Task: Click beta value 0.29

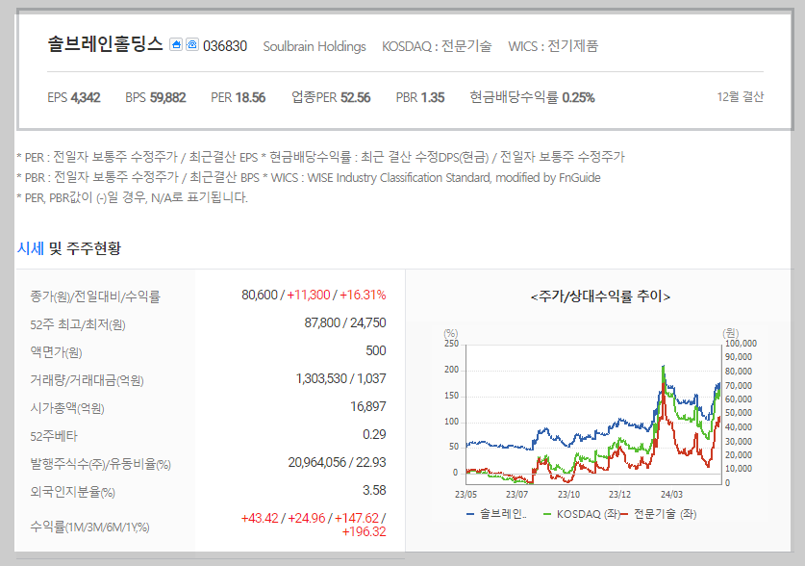Action: (x=374, y=434)
